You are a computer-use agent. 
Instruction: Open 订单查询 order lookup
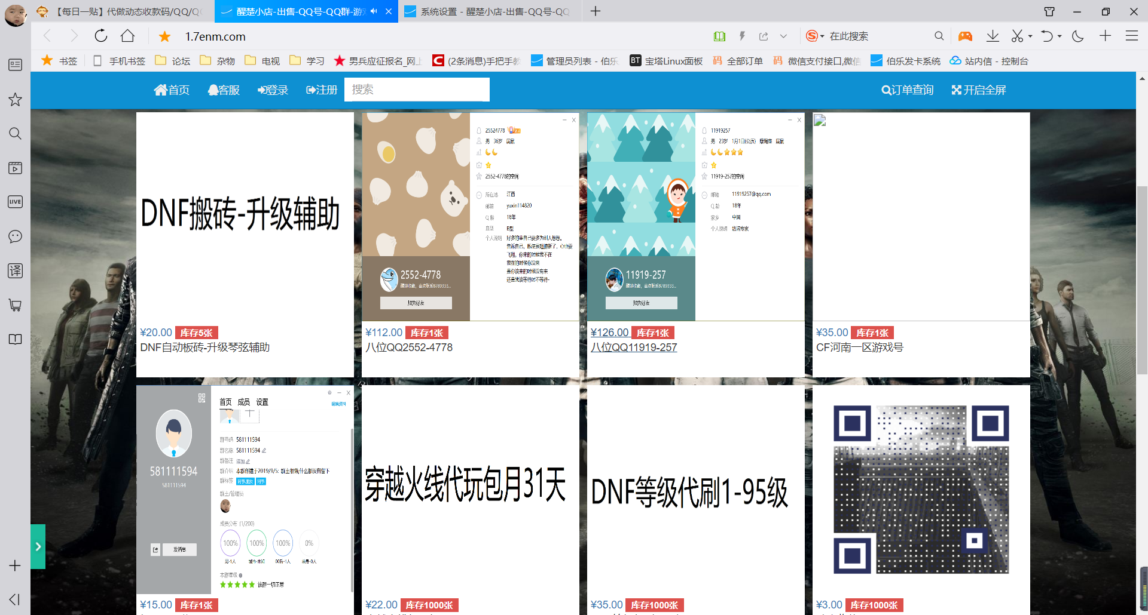(x=908, y=90)
